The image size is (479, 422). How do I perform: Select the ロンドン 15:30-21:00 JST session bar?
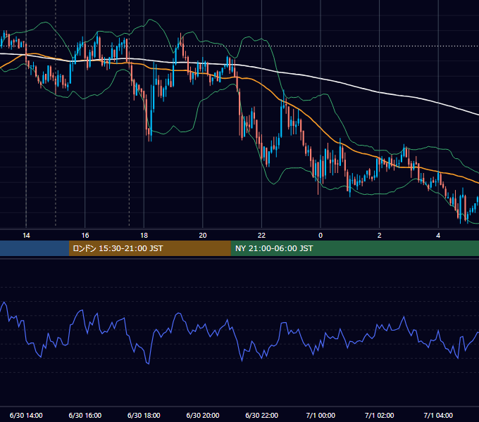[149, 248]
